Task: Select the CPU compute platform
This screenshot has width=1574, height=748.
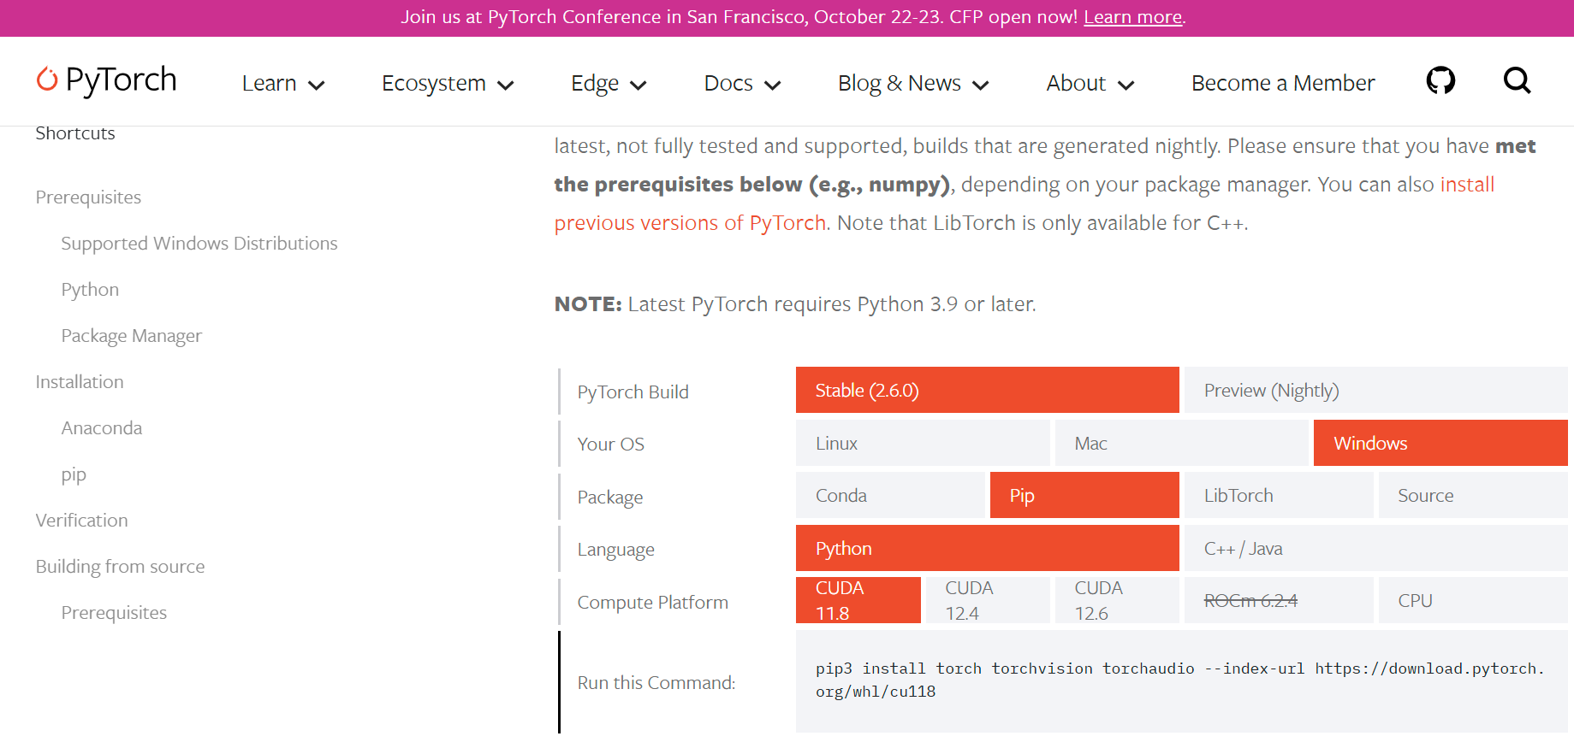Action: click(1473, 600)
